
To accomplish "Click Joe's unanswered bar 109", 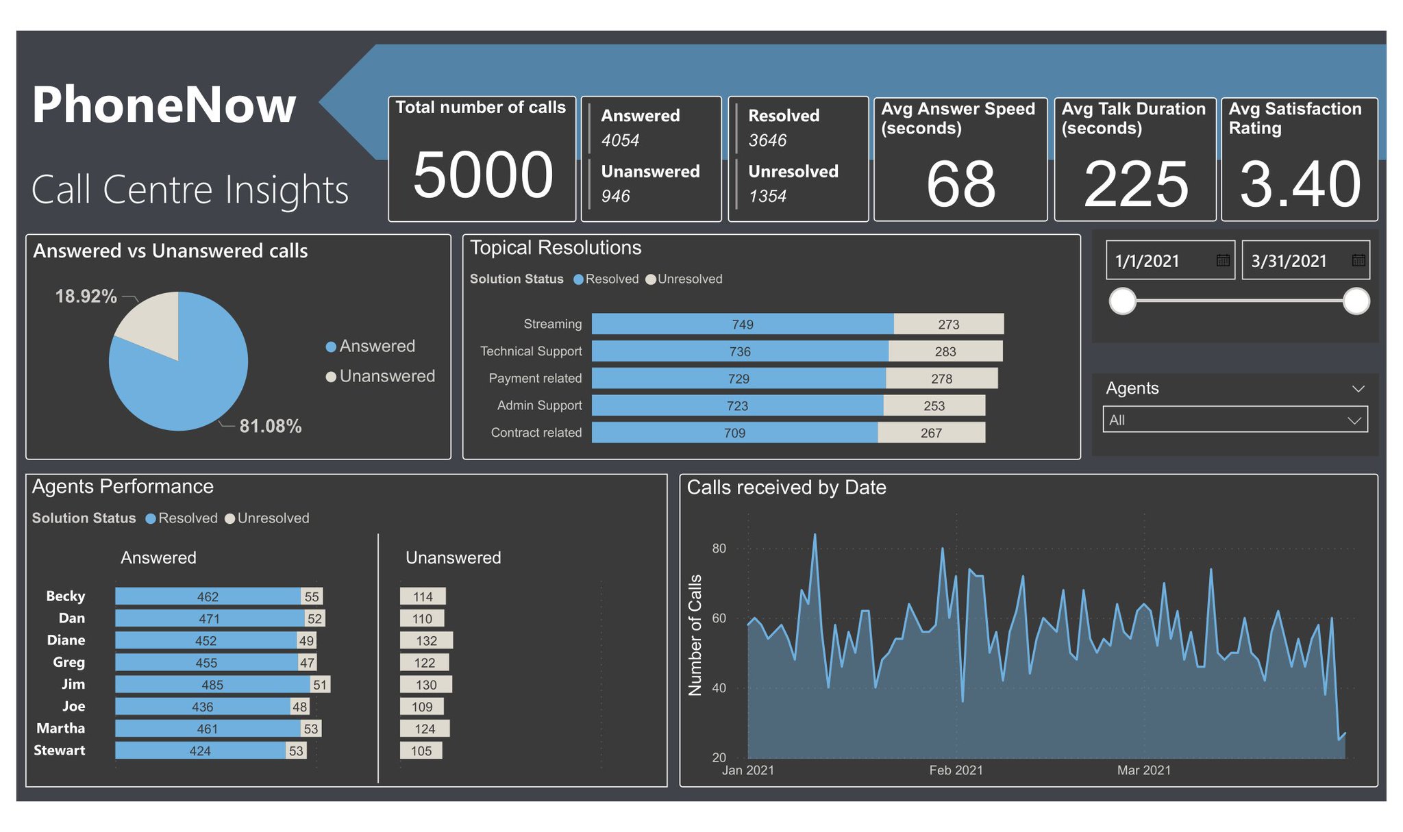I will pyautogui.click(x=422, y=706).
